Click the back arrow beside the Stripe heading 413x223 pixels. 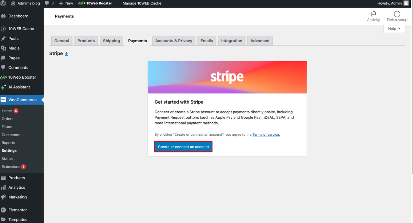coord(66,53)
